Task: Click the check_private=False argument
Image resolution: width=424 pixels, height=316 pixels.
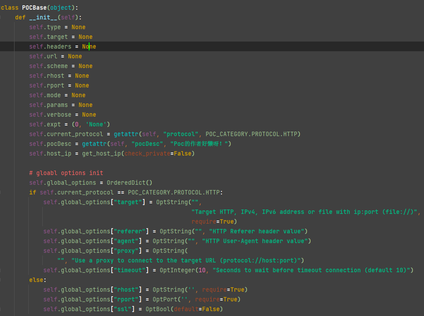Action: [158, 154]
